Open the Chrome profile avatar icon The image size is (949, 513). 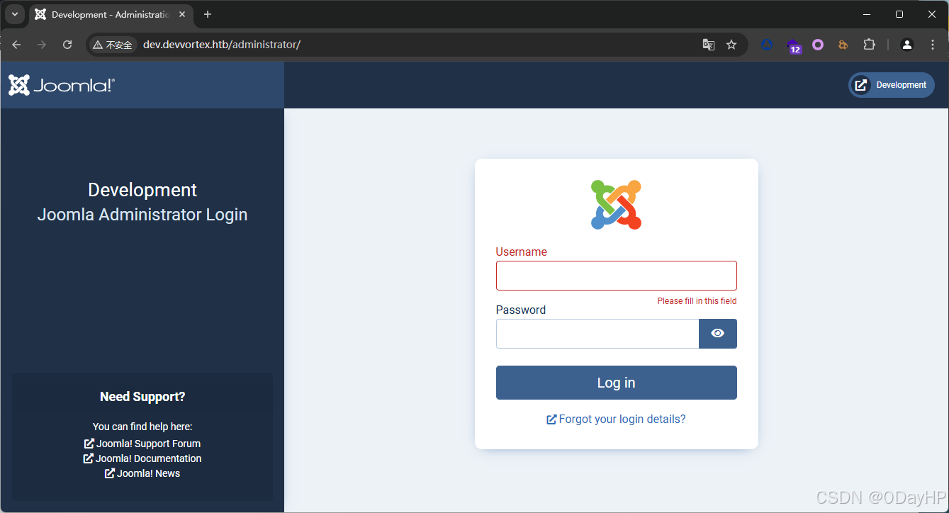(x=907, y=44)
